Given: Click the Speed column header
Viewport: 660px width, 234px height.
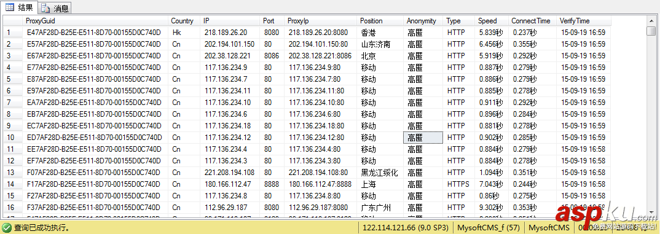Looking at the screenshot, I should 492,21.
